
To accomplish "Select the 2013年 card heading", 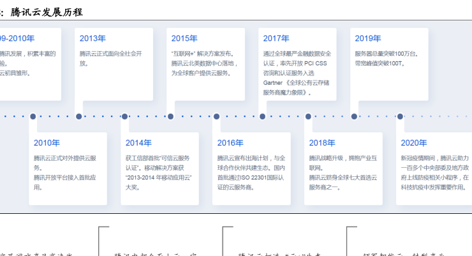I will tap(92, 38).
